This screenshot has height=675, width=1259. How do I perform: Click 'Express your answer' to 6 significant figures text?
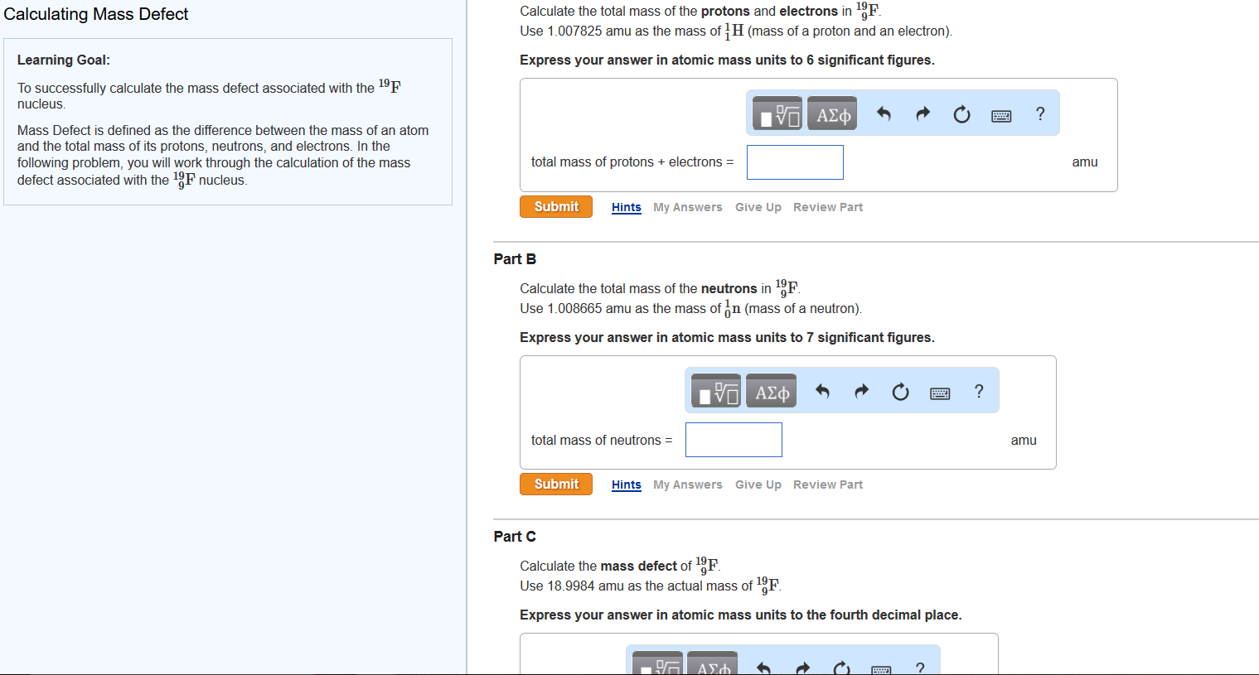pyautogui.click(x=727, y=60)
